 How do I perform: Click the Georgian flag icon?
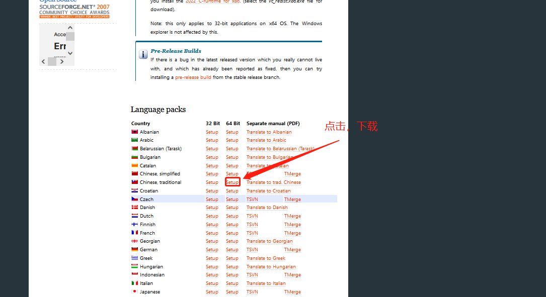(134, 241)
